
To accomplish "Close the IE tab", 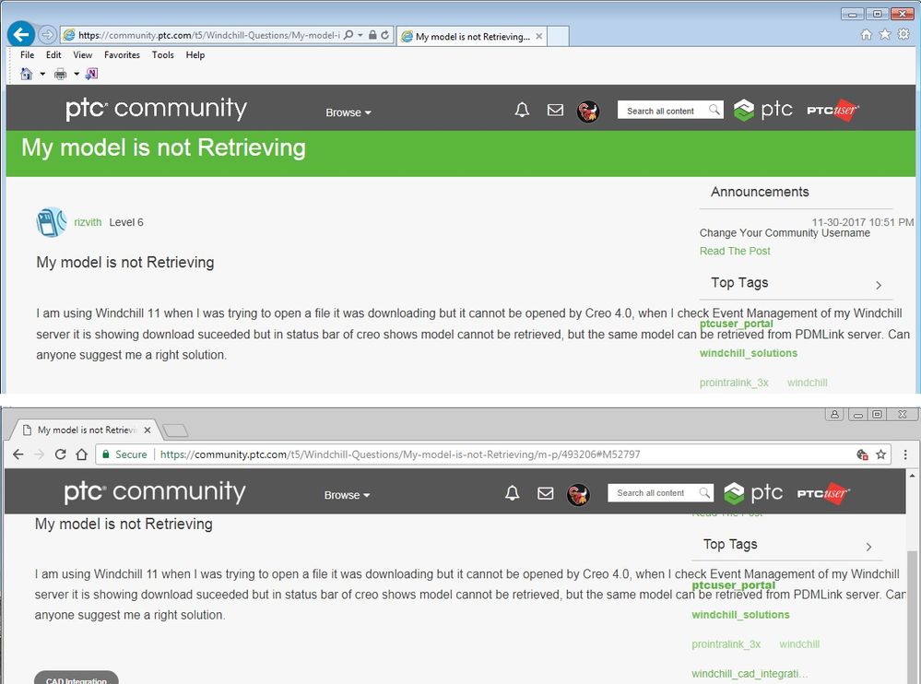I will pos(539,36).
